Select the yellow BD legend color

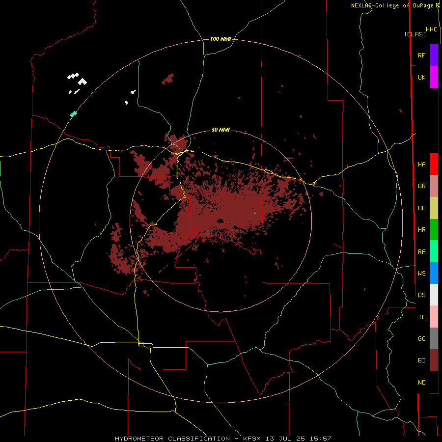tap(434, 208)
